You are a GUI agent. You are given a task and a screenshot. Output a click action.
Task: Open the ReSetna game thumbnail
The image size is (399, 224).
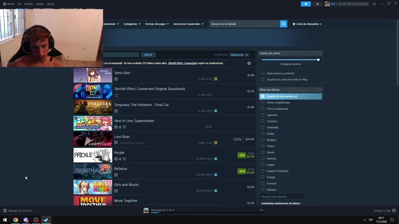[x=93, y=171]
